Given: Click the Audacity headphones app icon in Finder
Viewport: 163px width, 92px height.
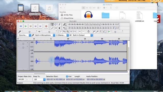Looking at the screenshot, I should [88, 15].
